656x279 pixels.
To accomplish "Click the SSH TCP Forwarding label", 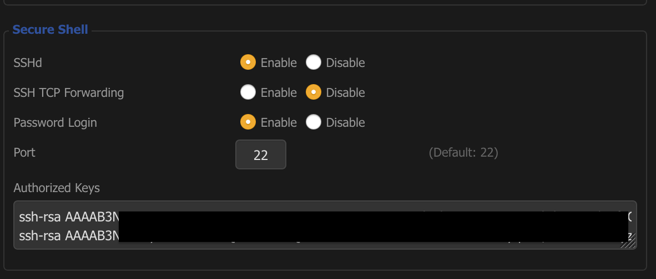I will click(x=69, y=92).
